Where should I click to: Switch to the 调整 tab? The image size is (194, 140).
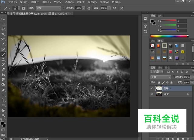(x=153, y=41)
